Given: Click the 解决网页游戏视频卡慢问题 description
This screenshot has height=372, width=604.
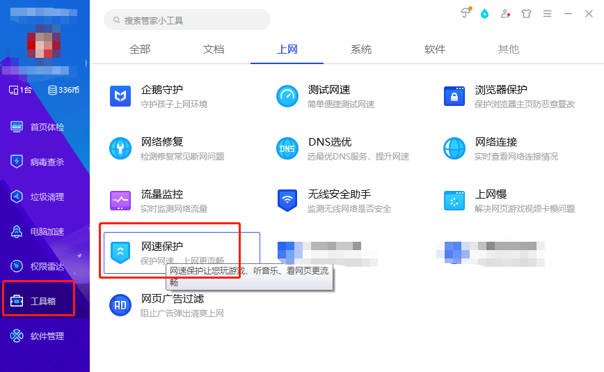Looking at the screenshot, I should 525,208.
